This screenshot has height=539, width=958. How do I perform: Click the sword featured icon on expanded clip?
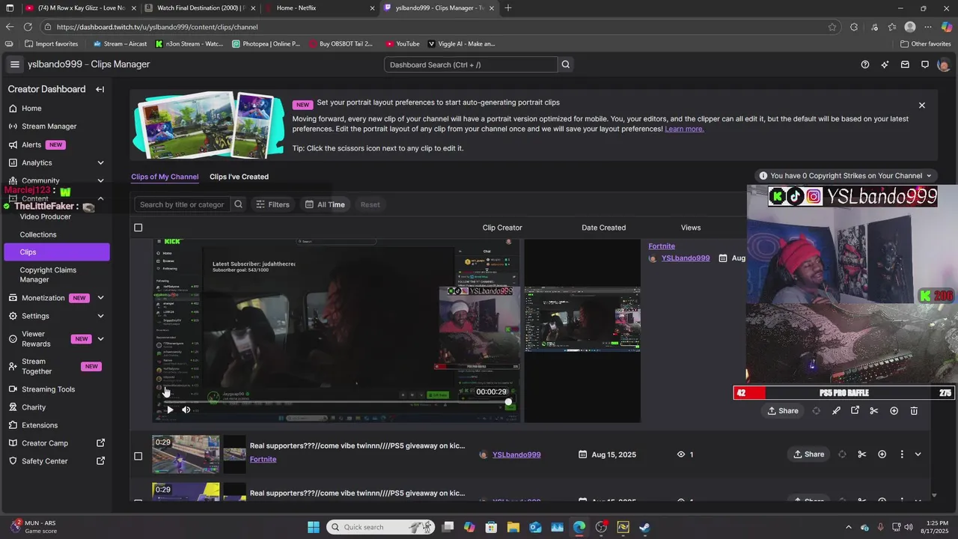point(836,410)
